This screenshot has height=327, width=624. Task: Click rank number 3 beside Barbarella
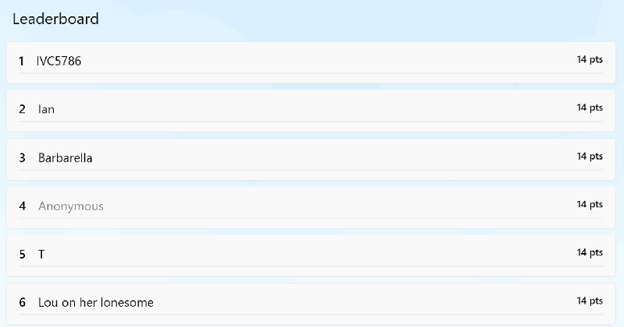[x=23, y=157]
